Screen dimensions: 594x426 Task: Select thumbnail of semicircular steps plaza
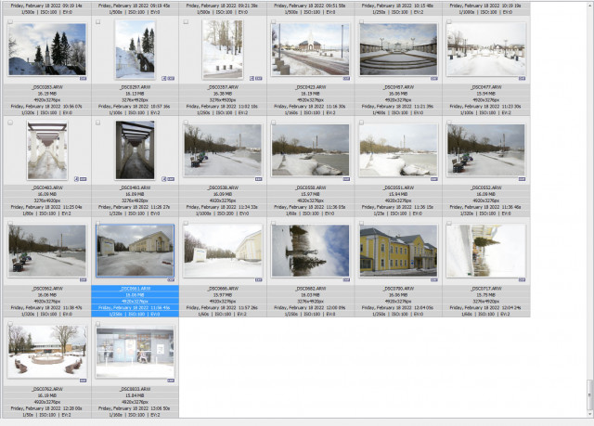(x=398, y=49)
